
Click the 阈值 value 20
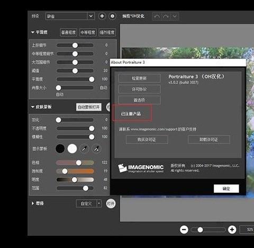(105, 71)
